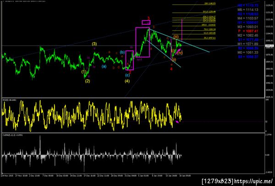Select the orange circled '(ii)' wave label
This screenshot has width=275, height=186.
coord(174,60)
